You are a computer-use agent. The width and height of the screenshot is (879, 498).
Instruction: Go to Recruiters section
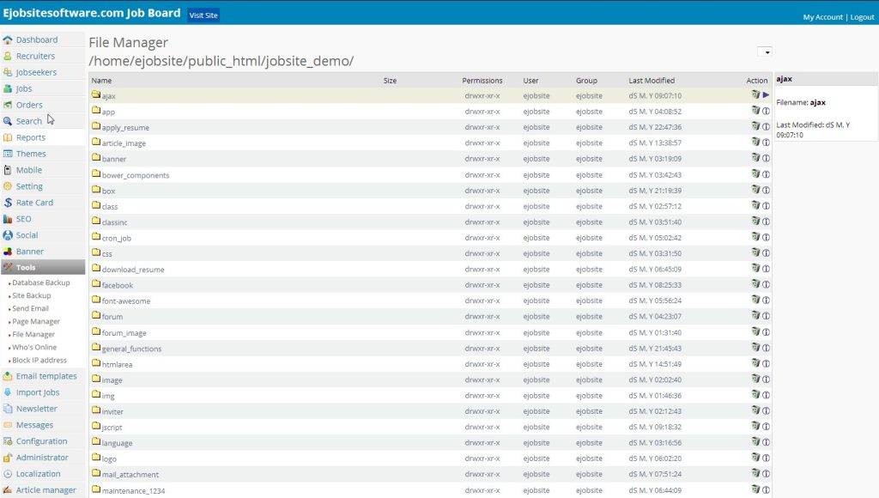coord(35,56)
